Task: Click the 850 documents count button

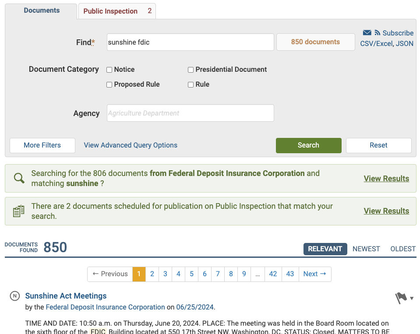Action: coord(315,42)
